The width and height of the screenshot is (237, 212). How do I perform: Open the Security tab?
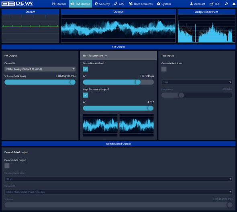point(102,4)
